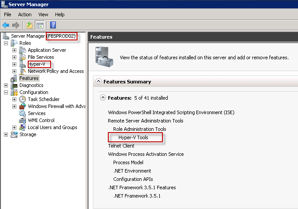This screenshot has height=209, width=298.
Task: Open the Action menu
Action: pos(25,14)
